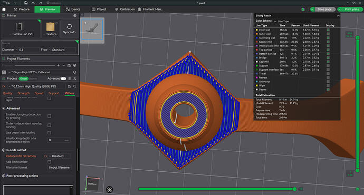The width and height of the screenshot is (364, 195).
Task: Check Add line number option
Action: click(49, 162)
